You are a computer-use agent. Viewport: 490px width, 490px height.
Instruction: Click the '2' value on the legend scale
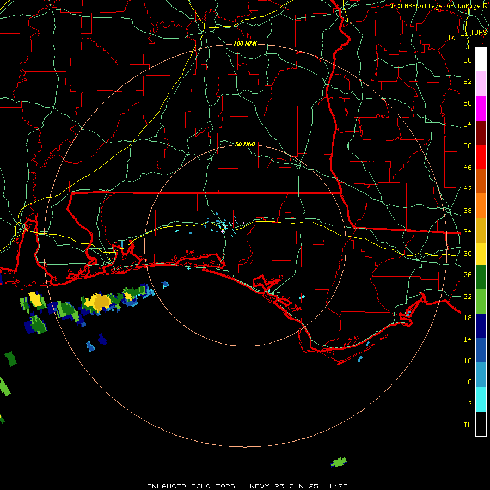(x=470, y=404)
